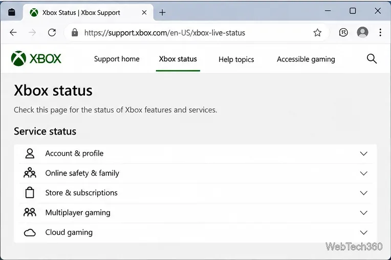Expand the Cloud gaming chevron

click(363, 232)
